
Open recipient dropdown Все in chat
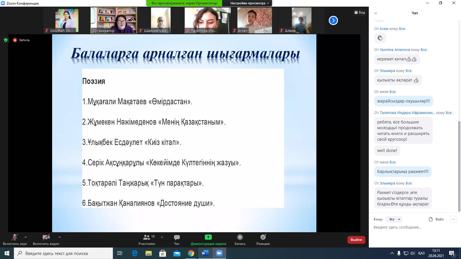tap(394, 219)
